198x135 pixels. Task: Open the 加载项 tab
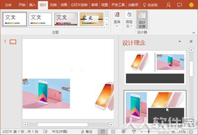point(133,5)
